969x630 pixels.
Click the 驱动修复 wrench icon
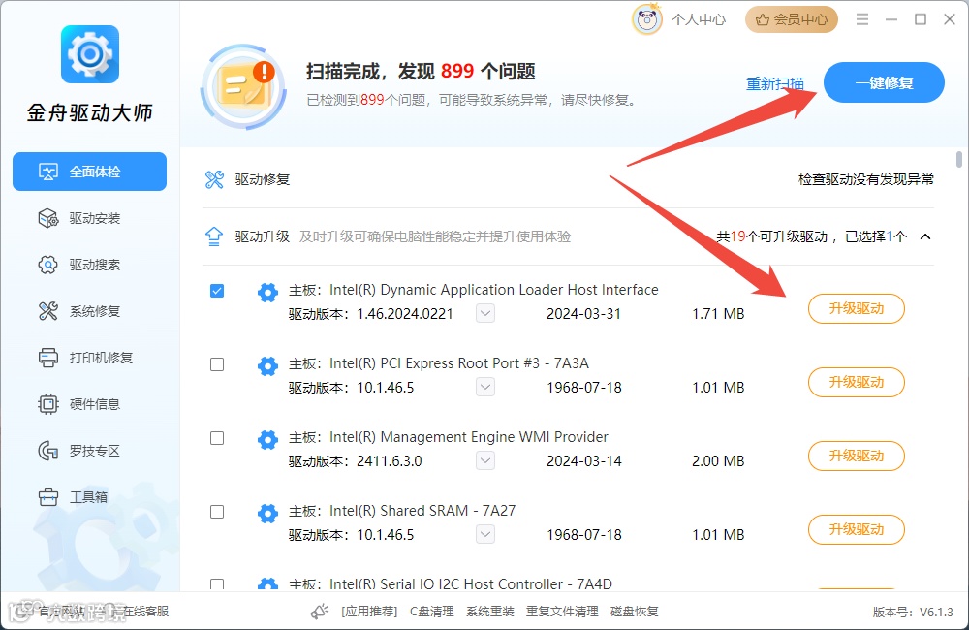pyautogui.click(x=214, y=179)
